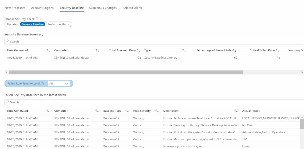This screenshot has height=149, width=304.
Task: Click right arrow of horizontal scrollbar
Action: pyautogui.click(x=302, y=72)
